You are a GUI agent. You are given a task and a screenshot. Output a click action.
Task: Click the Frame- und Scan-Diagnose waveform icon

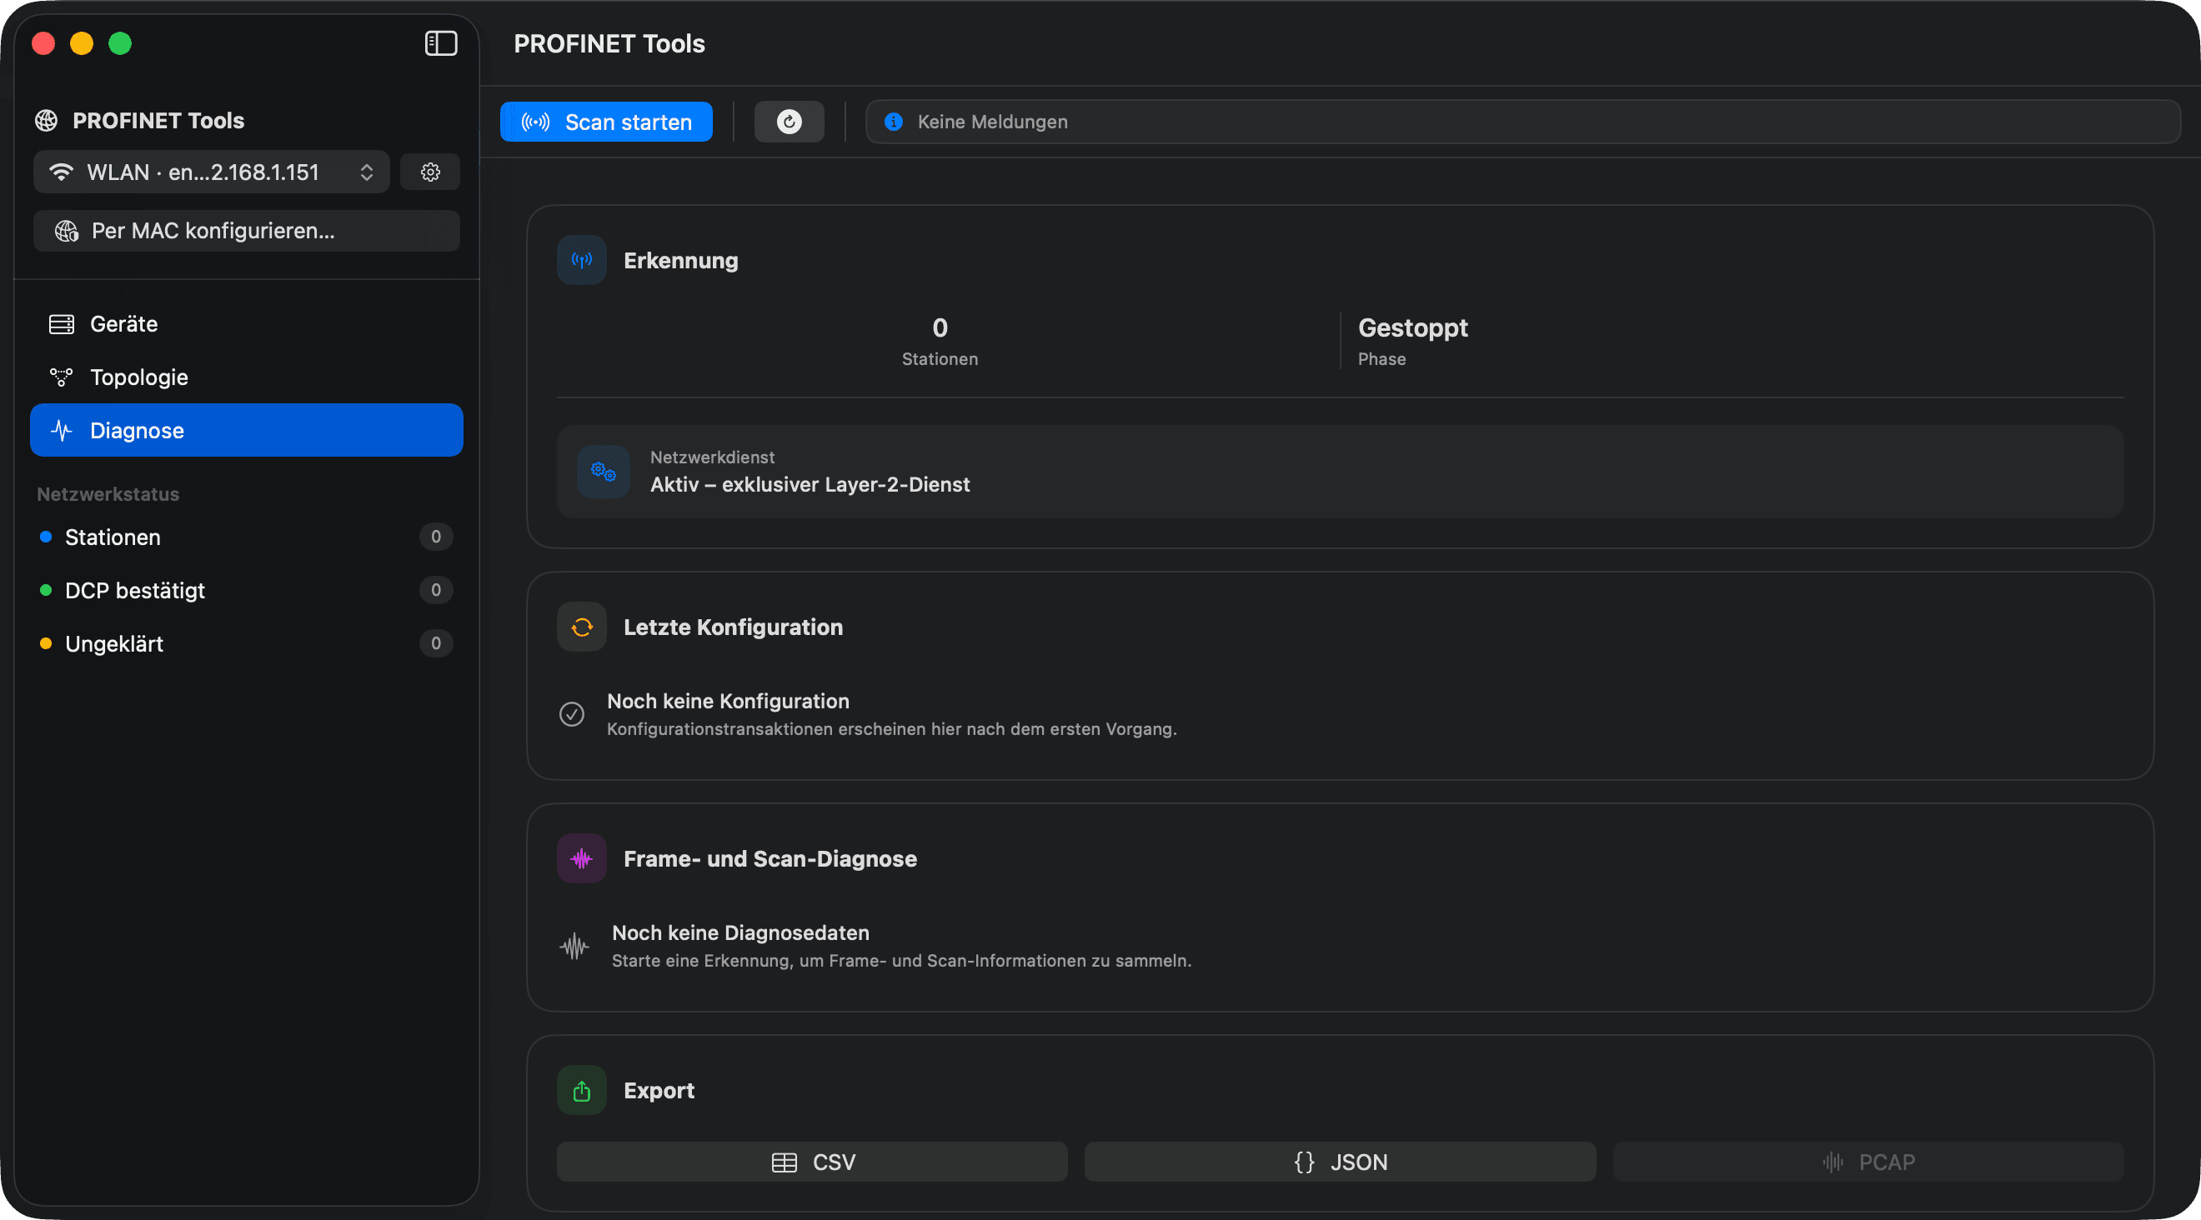coord(582,859)
